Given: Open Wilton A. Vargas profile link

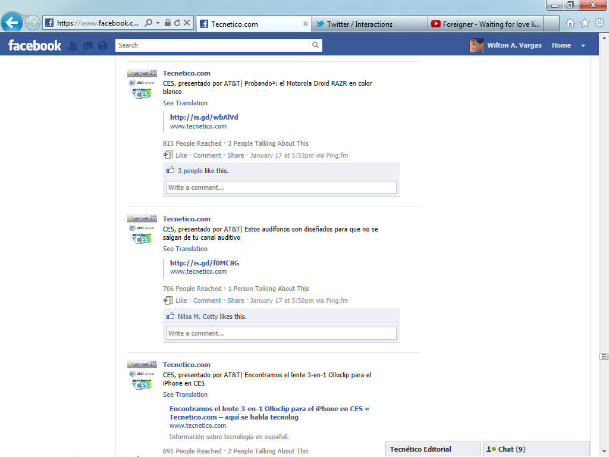Looking at the screenshot, I should point(514,45).
